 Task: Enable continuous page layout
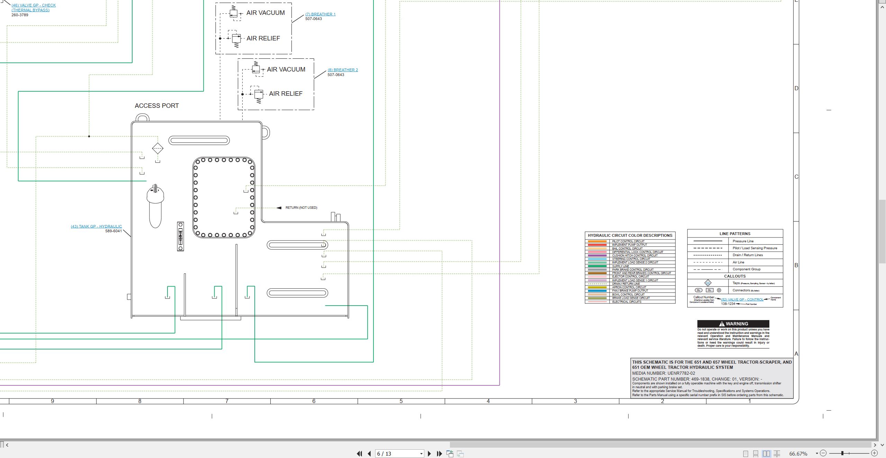tap(756, 454)
